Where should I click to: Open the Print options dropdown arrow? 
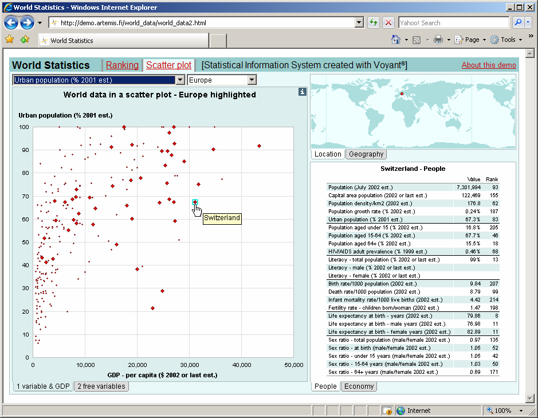tap(449, 40)
